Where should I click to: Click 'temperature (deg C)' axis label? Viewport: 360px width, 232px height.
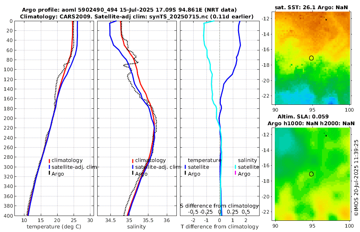[54, 227]
